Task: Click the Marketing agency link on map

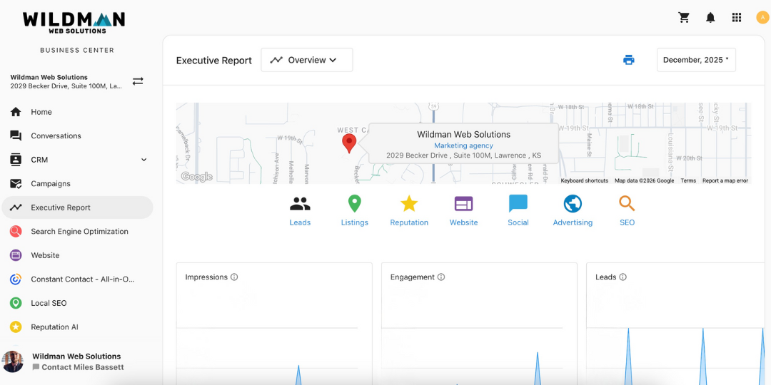Action: pyautogui.click(x=463, y=145)
